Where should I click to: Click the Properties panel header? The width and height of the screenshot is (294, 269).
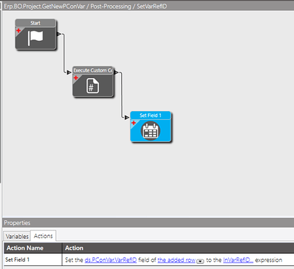pyautogui.click(x=148, y=223)
